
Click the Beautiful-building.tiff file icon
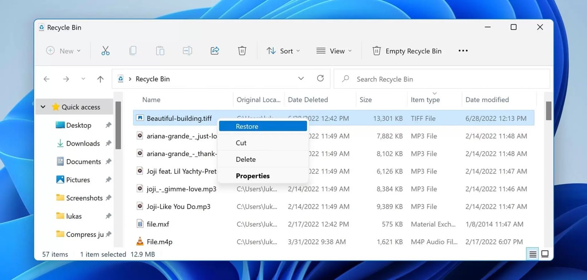[x=140, y=118]
